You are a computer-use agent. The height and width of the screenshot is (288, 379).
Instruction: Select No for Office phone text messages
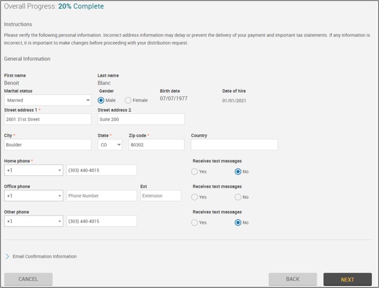tap(238, 197)
